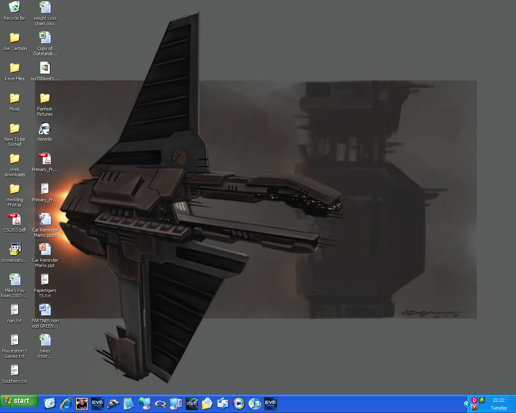The image size is (516, 413).
Task: Open the Fanfest Pictures folder
Action: pos(45,104)
